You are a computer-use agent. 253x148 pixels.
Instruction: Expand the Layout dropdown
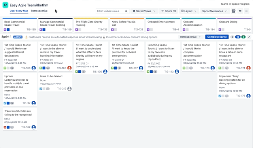(189, 11)
